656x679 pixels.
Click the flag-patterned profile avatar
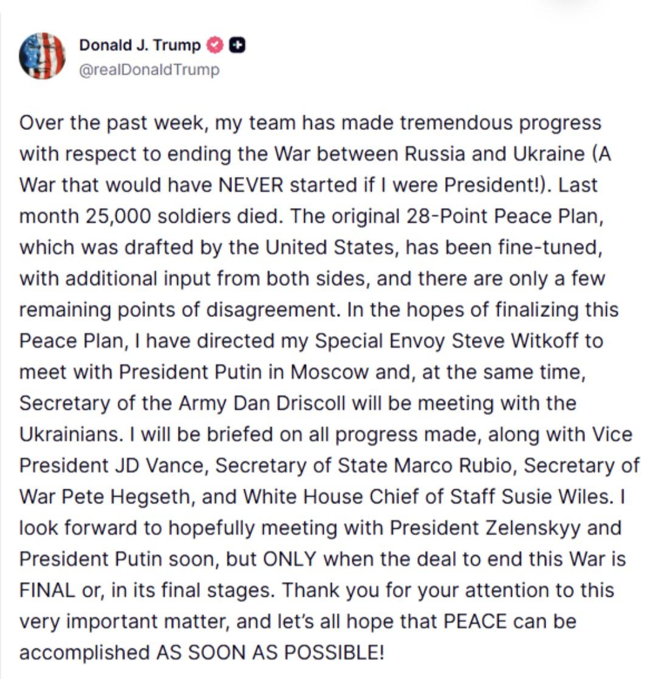tap(42, 56)
